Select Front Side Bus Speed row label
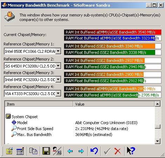Image resolution: width=165 pixels, height=158 pixels. [35, 129]
